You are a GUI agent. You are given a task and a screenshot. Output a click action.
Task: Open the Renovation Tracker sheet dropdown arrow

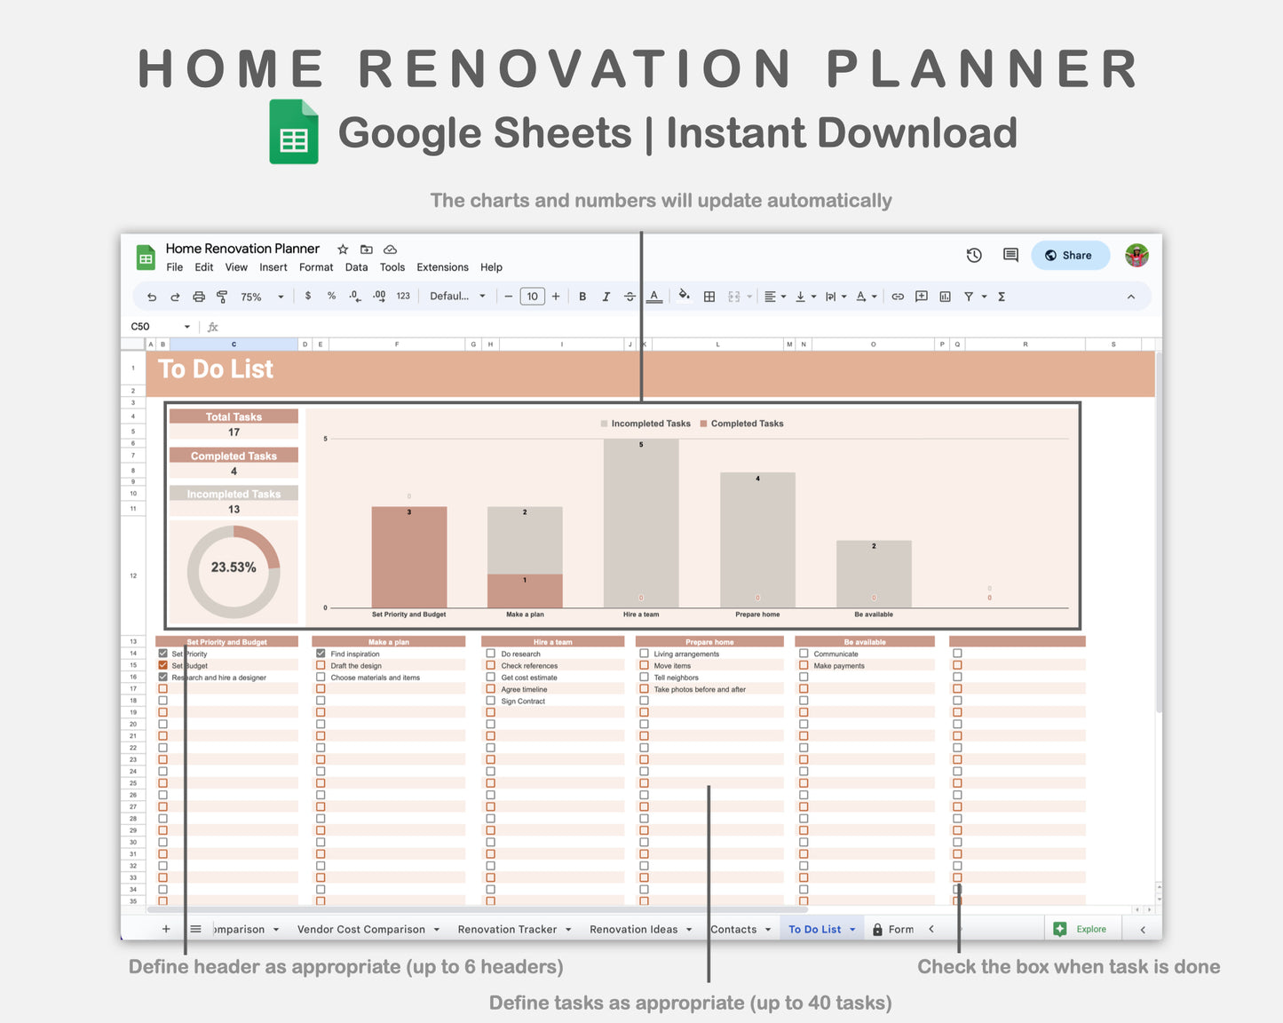pos(568,929)
